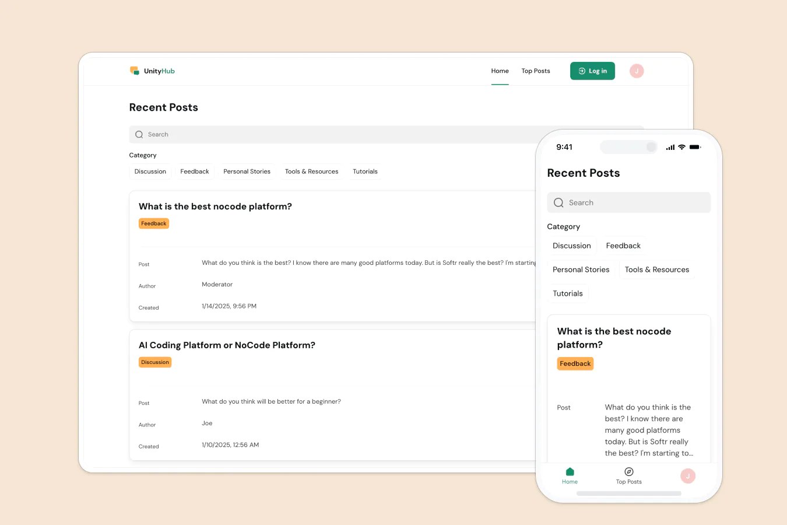Tap Tools & Resources chip on mobile
Image resolution: width=787 pixels, height=525 pixels.
[x=657, y=269]
